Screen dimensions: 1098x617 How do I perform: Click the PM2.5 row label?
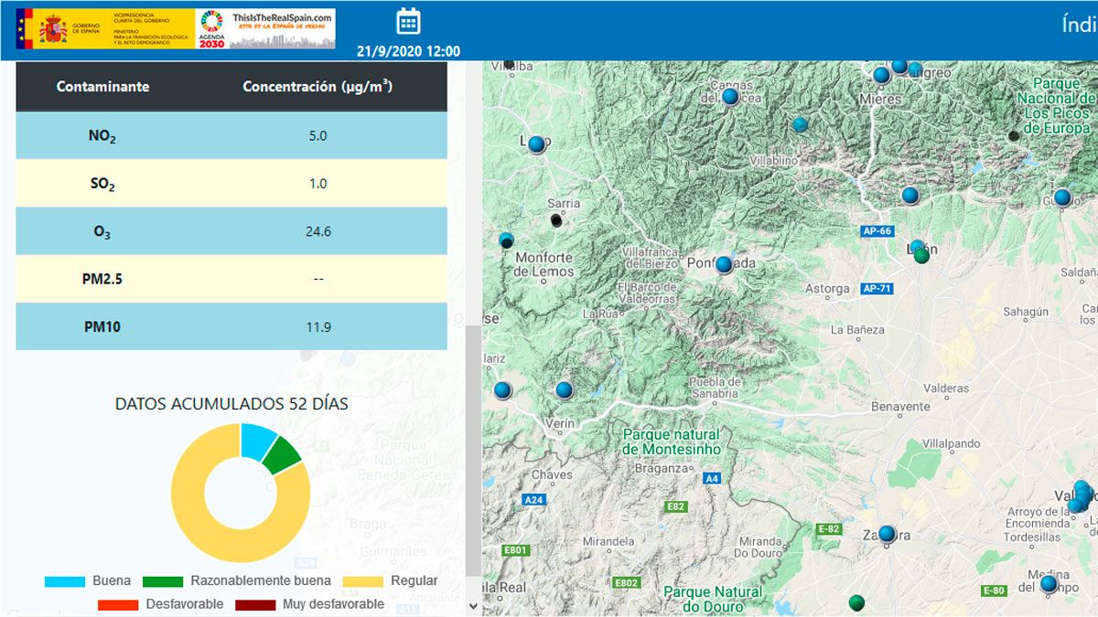pyautogui.click(x=102, y=279)
